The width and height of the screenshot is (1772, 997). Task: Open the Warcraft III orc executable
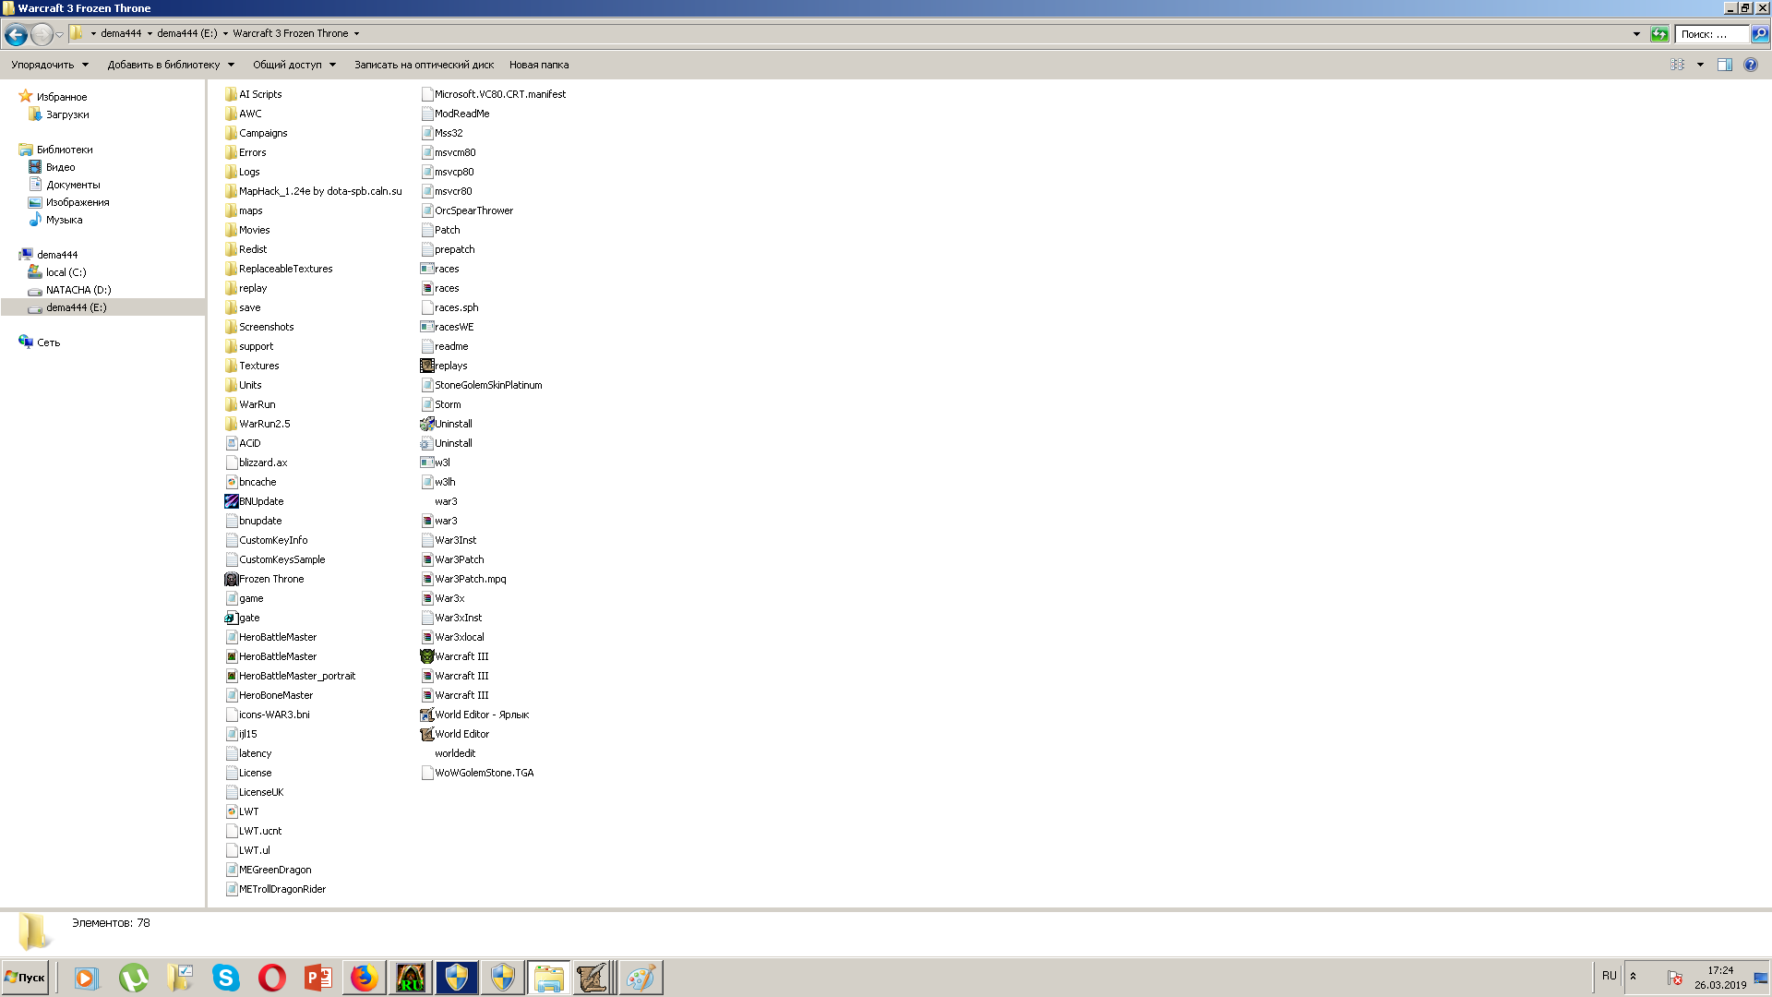pyautogui.click(x=461, y=656)
